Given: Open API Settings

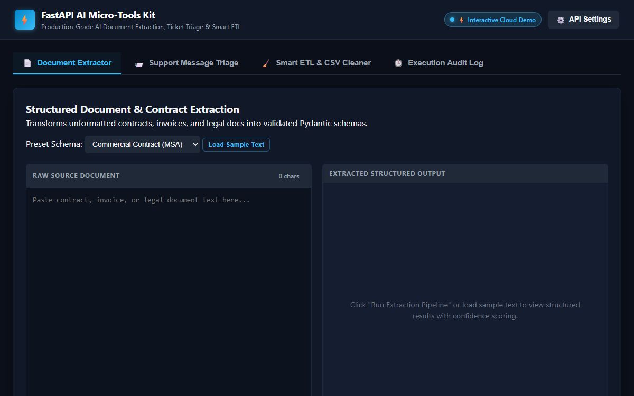Looking at the screenshot, I should (x=583, y=20).
